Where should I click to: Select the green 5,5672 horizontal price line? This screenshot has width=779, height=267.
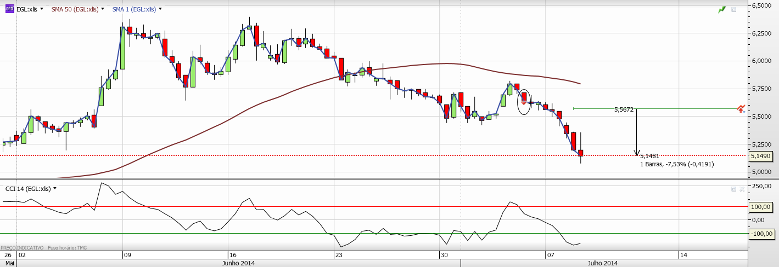coord(686,108)
